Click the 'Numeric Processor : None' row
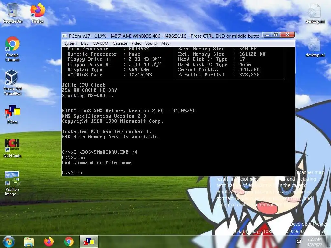 104,54
